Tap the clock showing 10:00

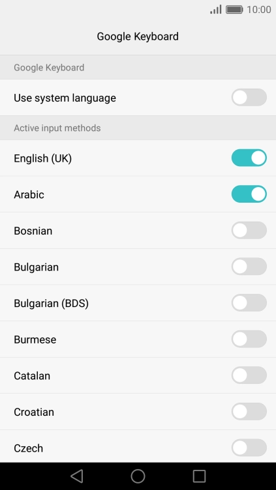point(259,9)
